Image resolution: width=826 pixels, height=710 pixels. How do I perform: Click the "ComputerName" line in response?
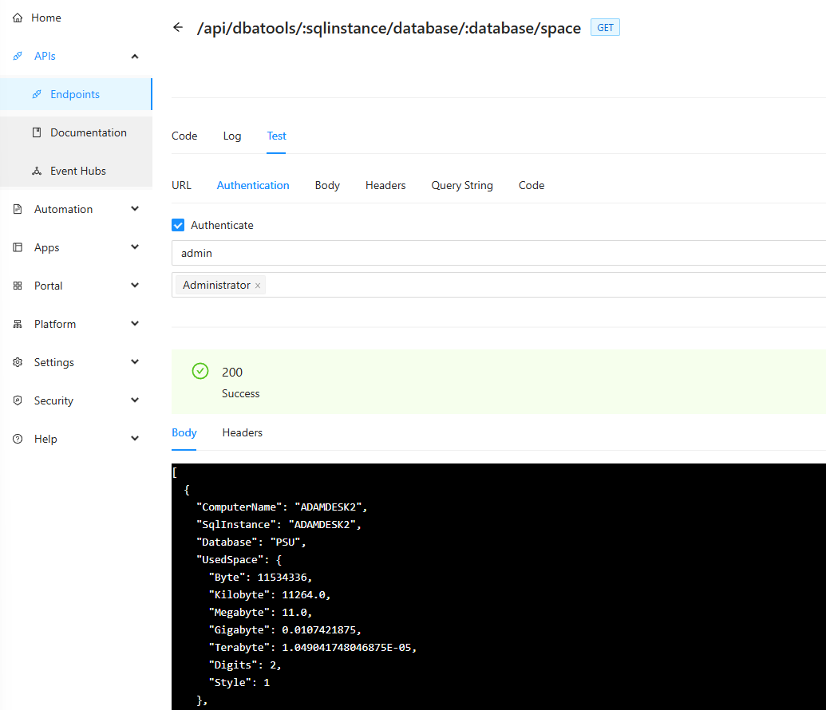point(282,507)
